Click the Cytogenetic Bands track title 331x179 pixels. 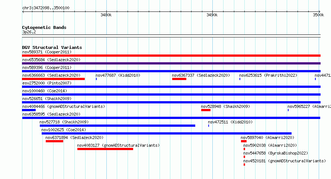[x=44, y=27]
